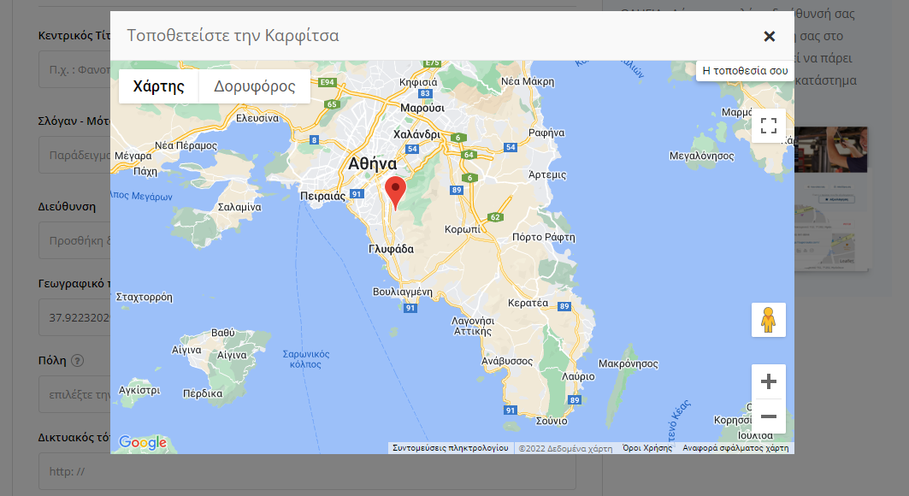Click the preview thumbnail in the background page
Viewport: 909px width, 496px height.
coord(830,198)
